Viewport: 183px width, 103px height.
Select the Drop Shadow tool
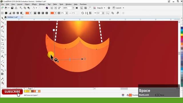[x=2, y=70]
